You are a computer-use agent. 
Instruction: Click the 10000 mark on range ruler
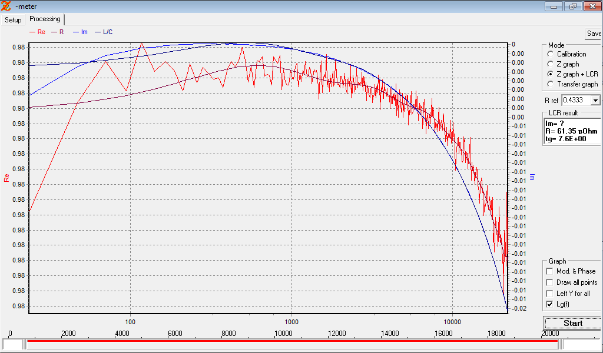[283, 334]
